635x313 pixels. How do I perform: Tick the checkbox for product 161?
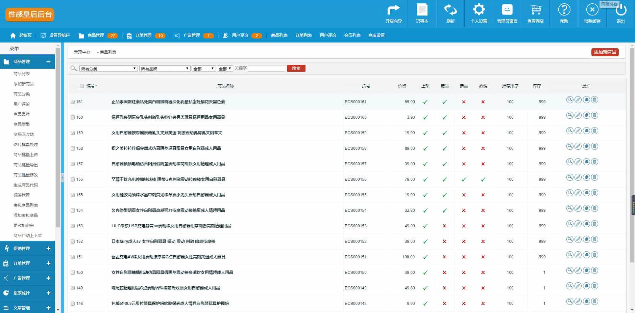[73, 102]
